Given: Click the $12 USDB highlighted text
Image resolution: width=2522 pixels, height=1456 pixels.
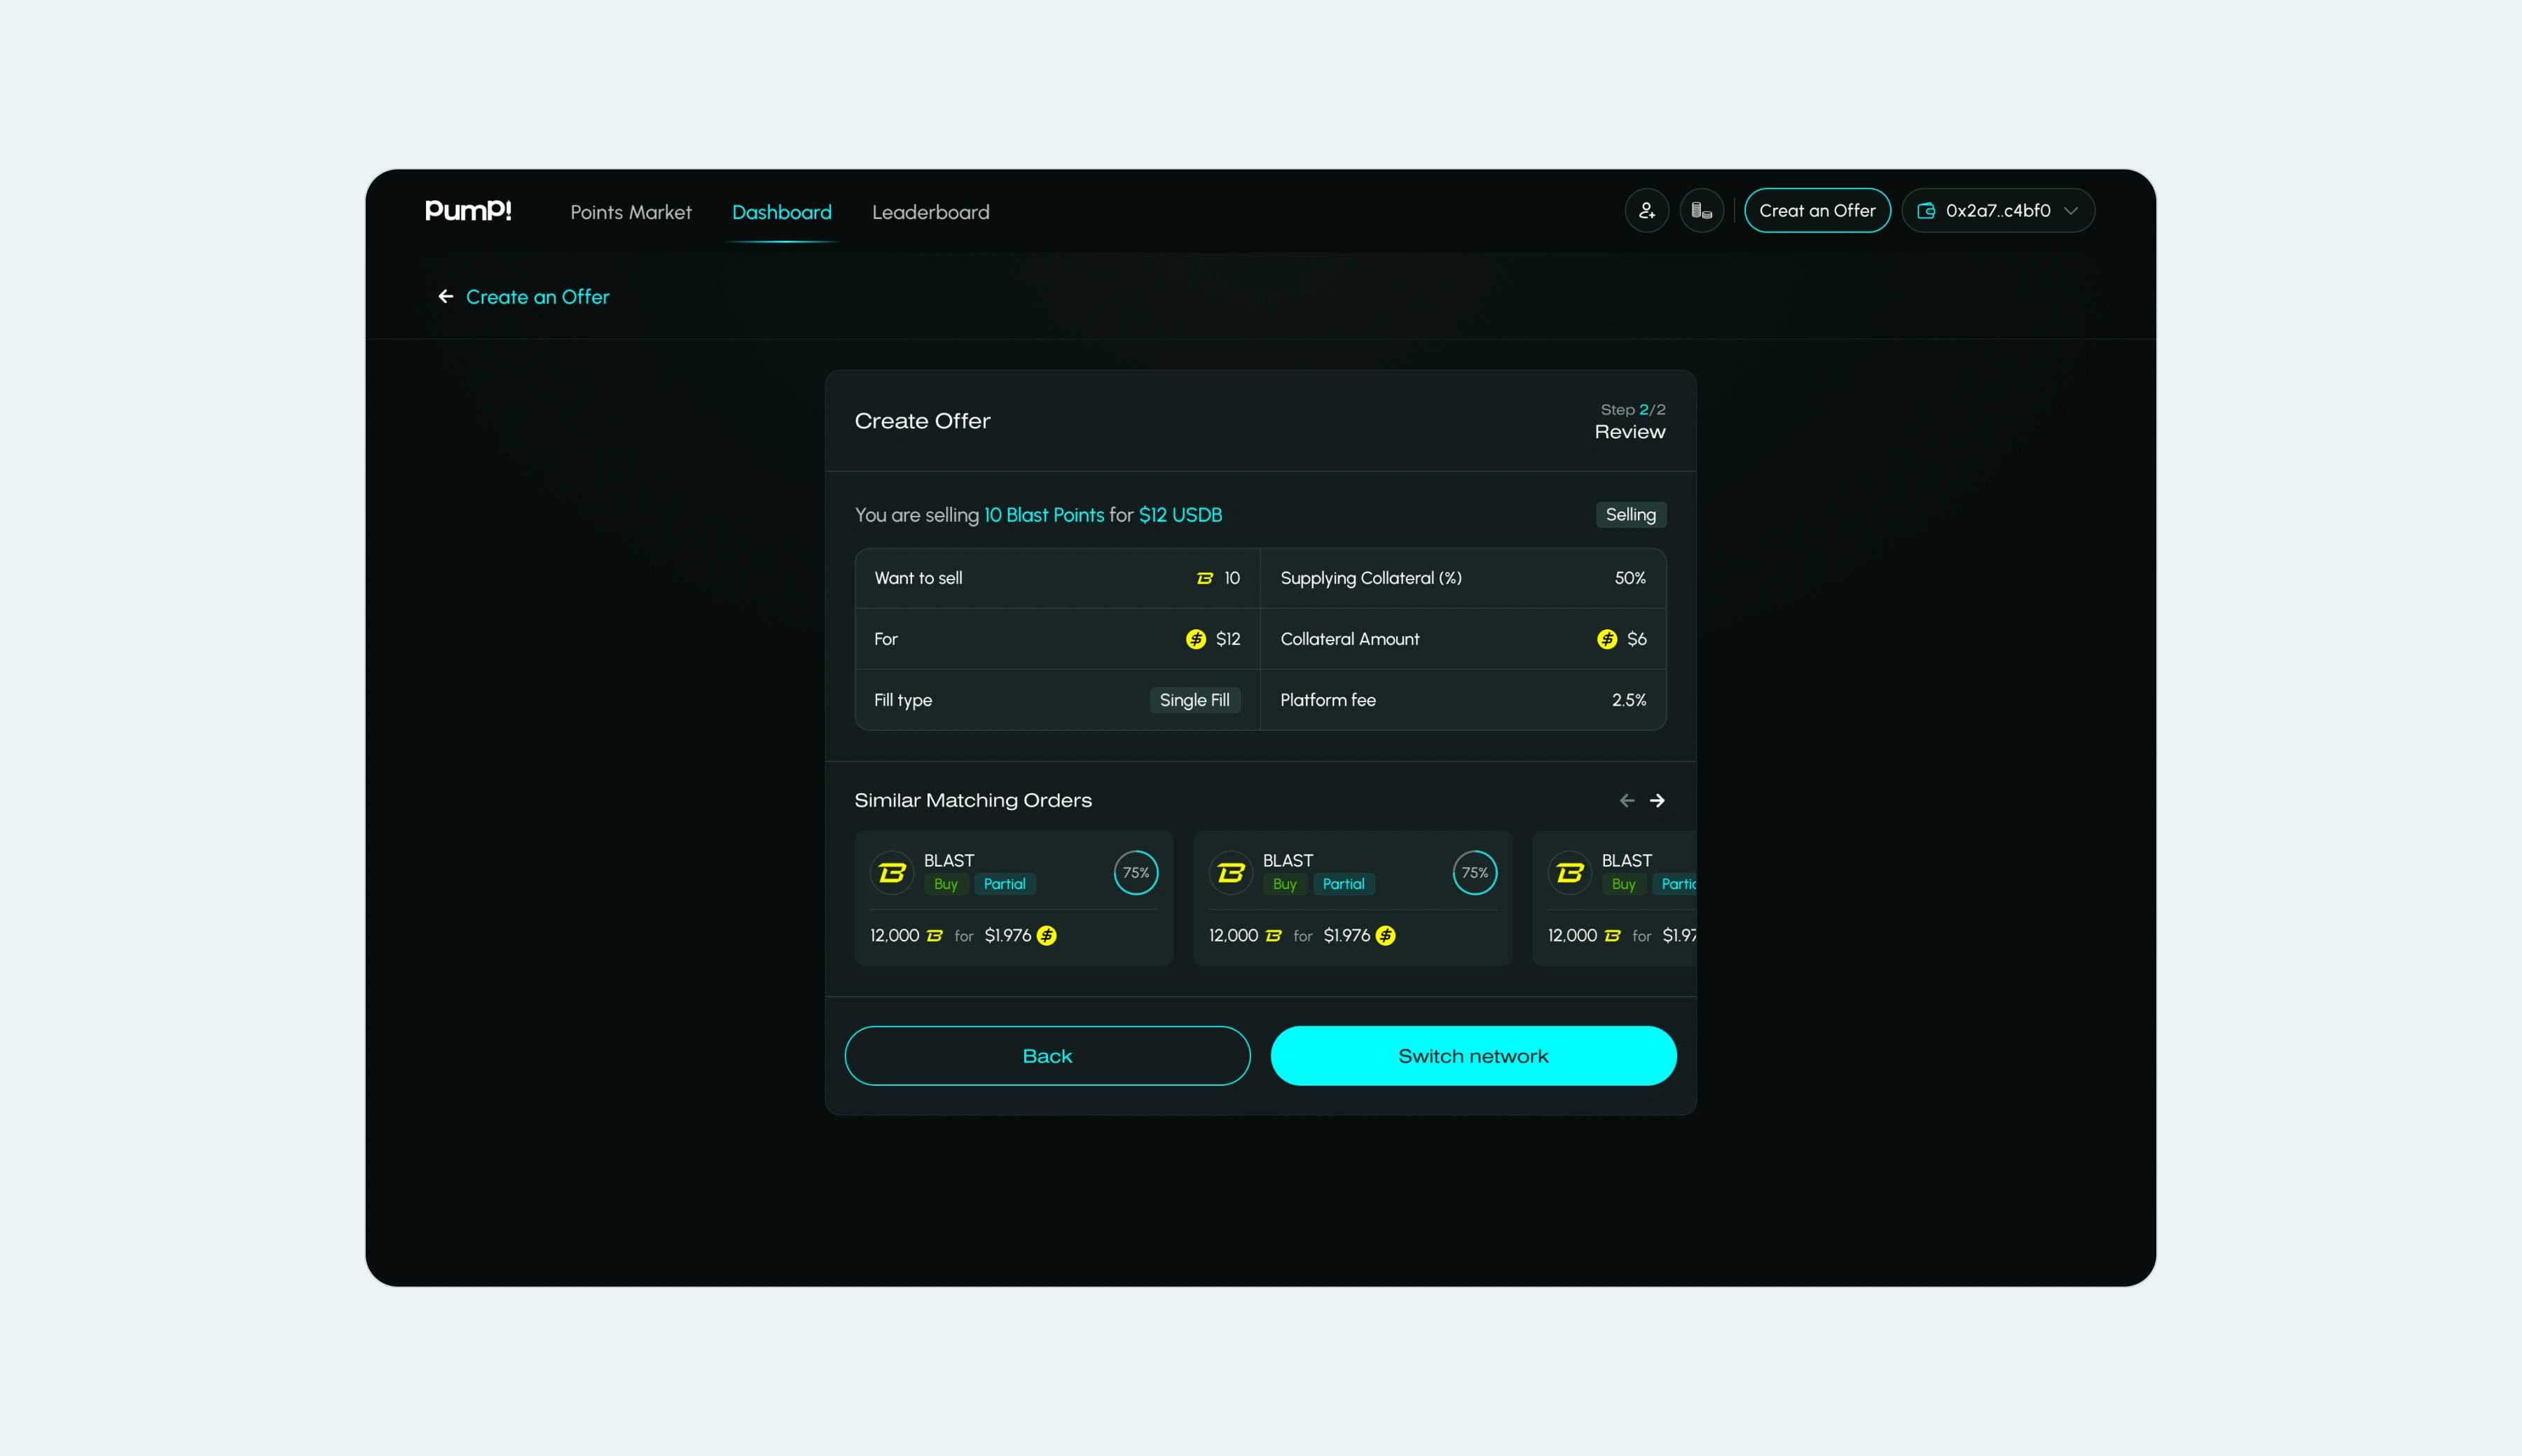Looking at the screenshot, I should point(1181,515).
